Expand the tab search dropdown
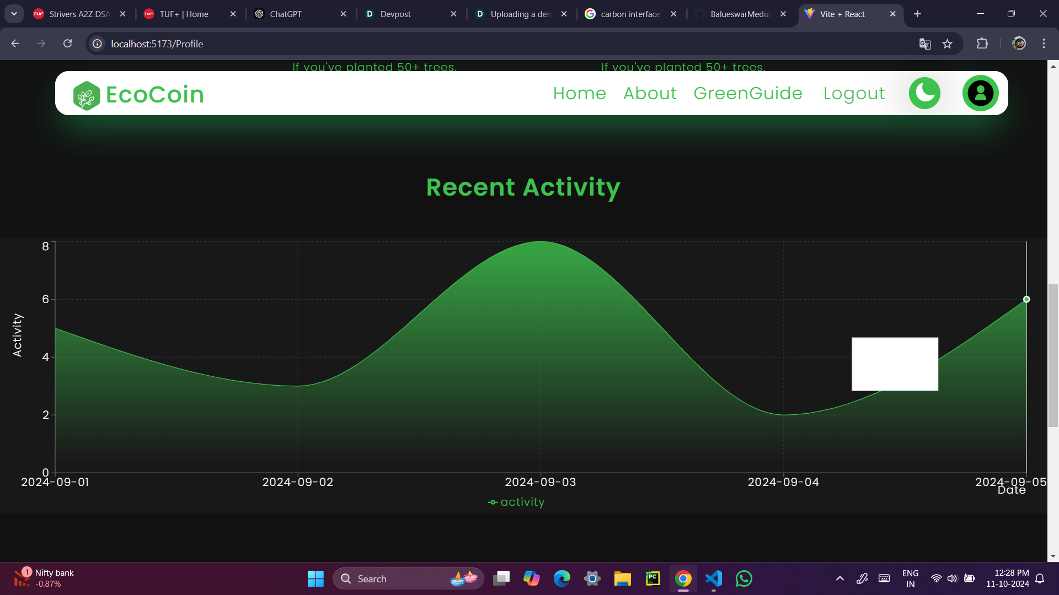This screenshot has width=1059, height=595. [14, 14]
